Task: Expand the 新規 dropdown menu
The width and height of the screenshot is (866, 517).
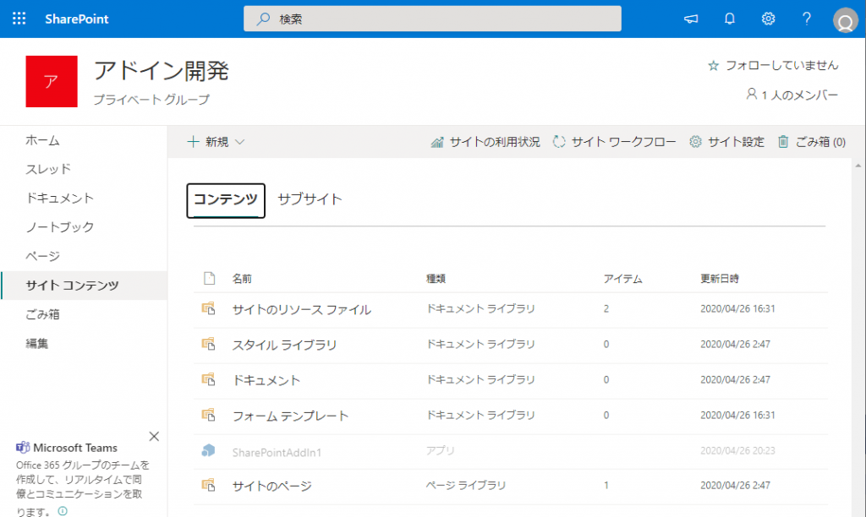Action: click(216, 142)
